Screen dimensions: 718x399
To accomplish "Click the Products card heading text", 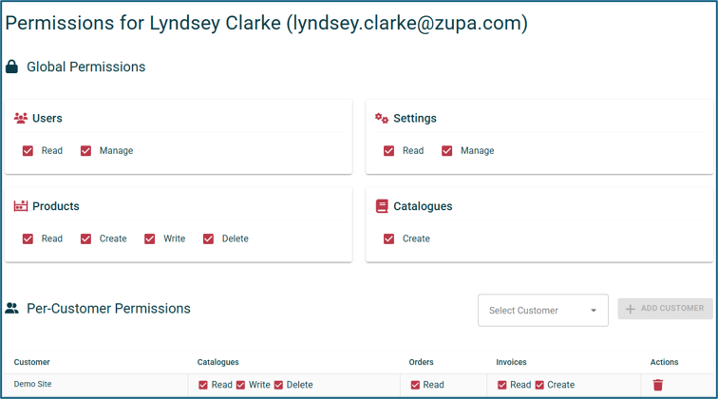I will 56,206.
